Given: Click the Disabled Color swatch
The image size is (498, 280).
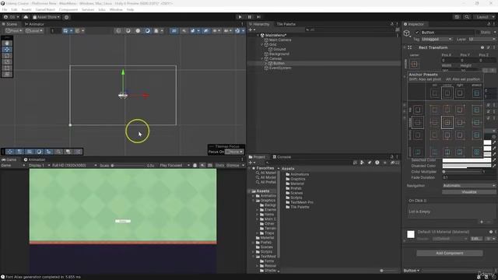Looking at the screenshot, I should pyautogui.click(x=467, y=166).
